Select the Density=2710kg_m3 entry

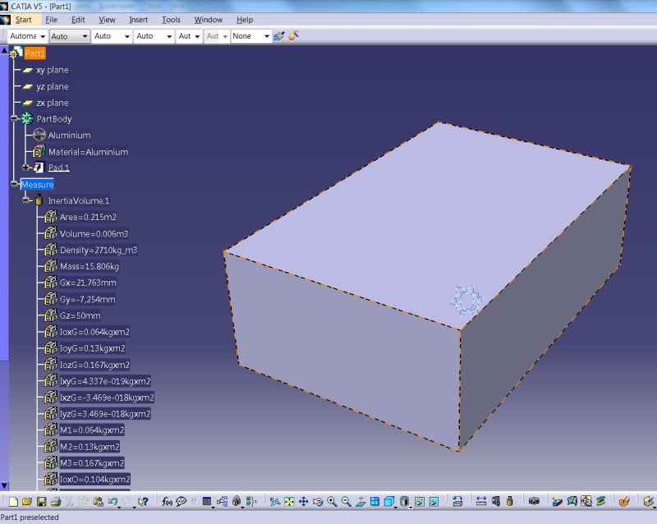[x=99, y=250]
